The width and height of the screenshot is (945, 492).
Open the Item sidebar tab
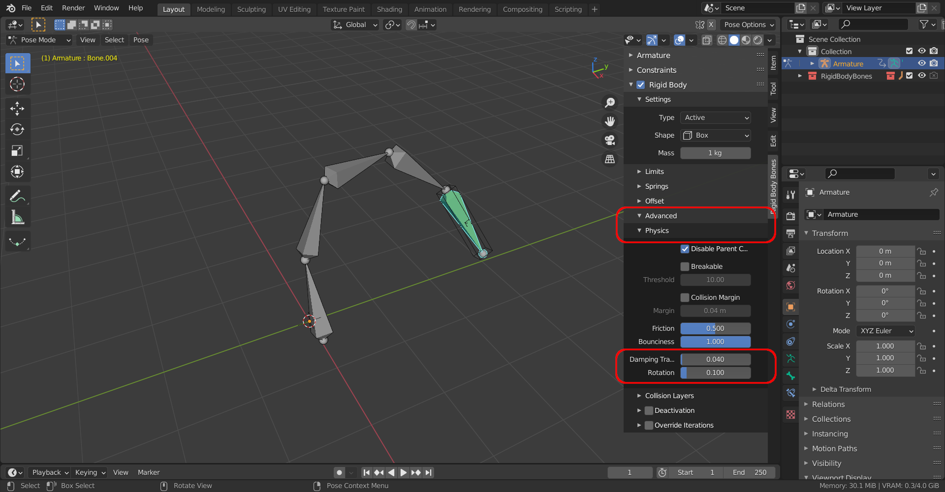(x=773, y=62)
